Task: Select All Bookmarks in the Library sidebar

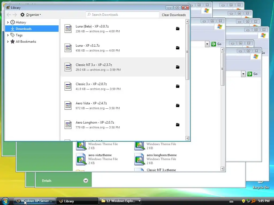Action: 26,41
